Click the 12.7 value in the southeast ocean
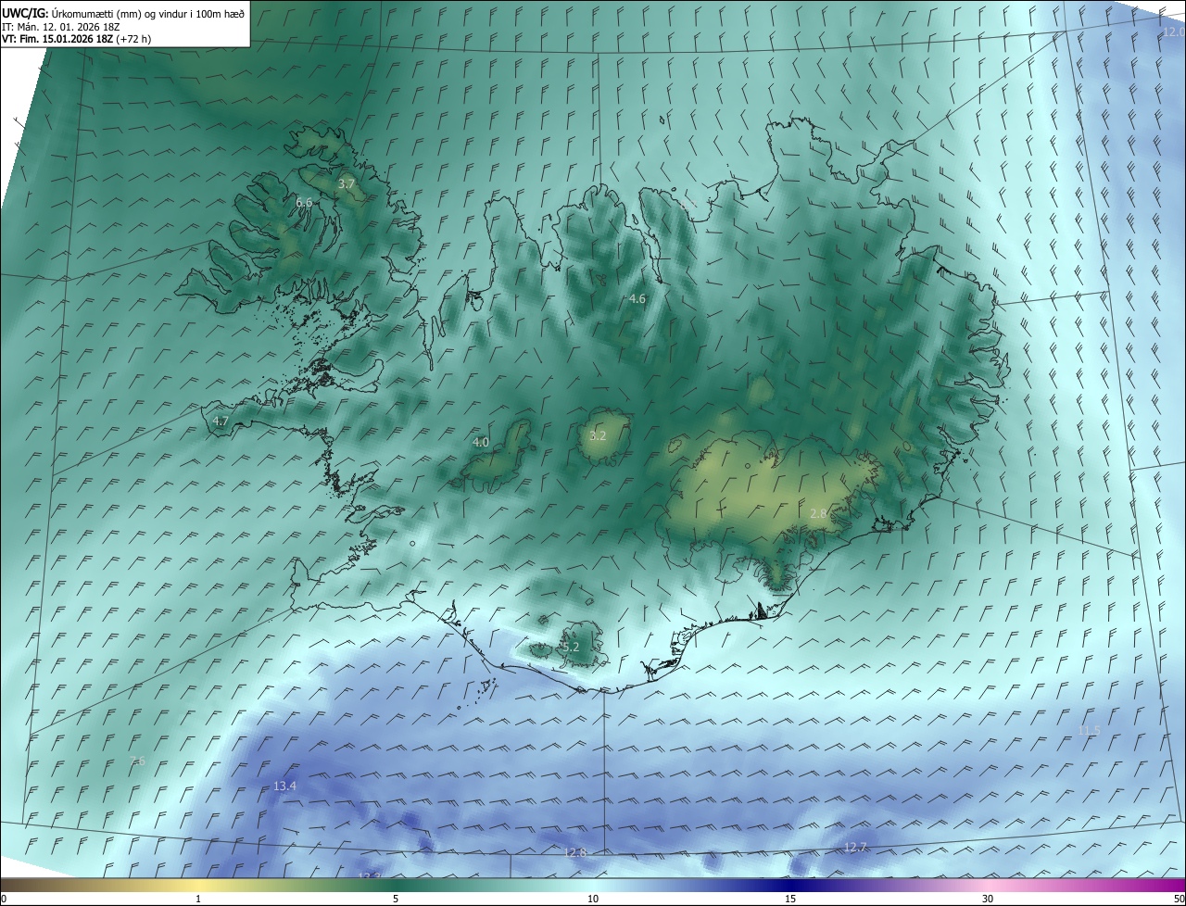 coord(855,848)
